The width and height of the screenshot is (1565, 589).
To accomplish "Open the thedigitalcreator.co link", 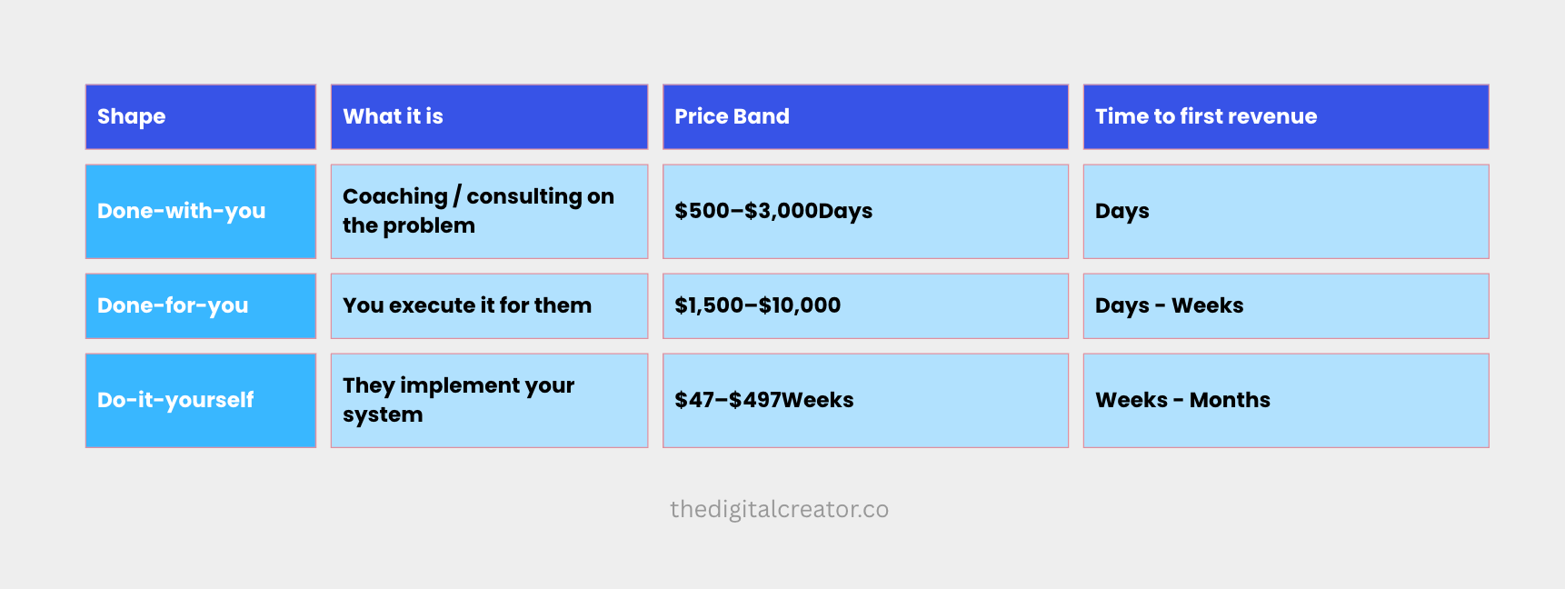I will point(779,509).
